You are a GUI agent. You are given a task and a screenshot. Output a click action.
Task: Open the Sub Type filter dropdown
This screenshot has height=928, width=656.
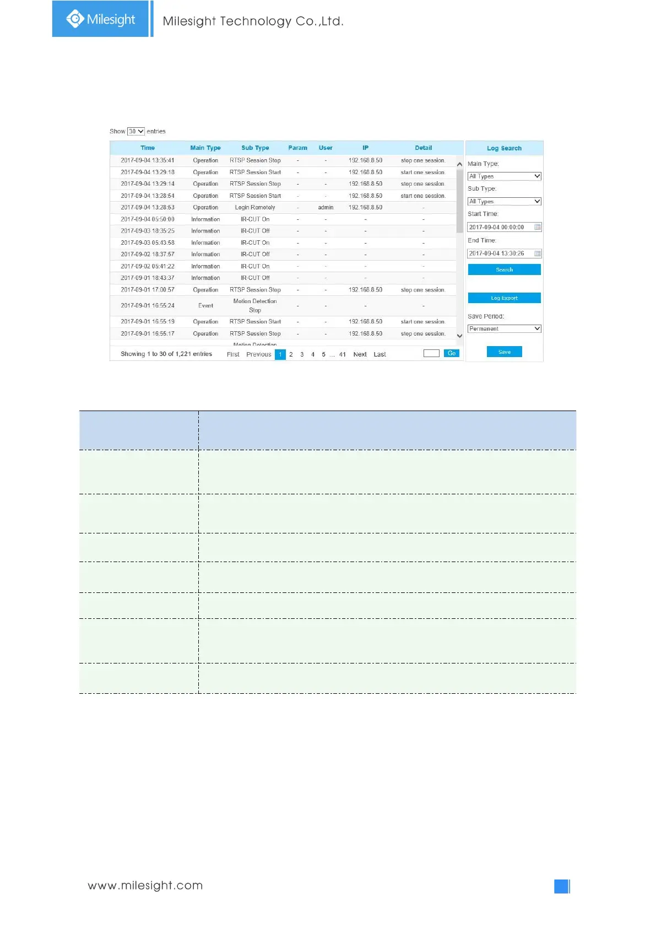tap(505, 202)
